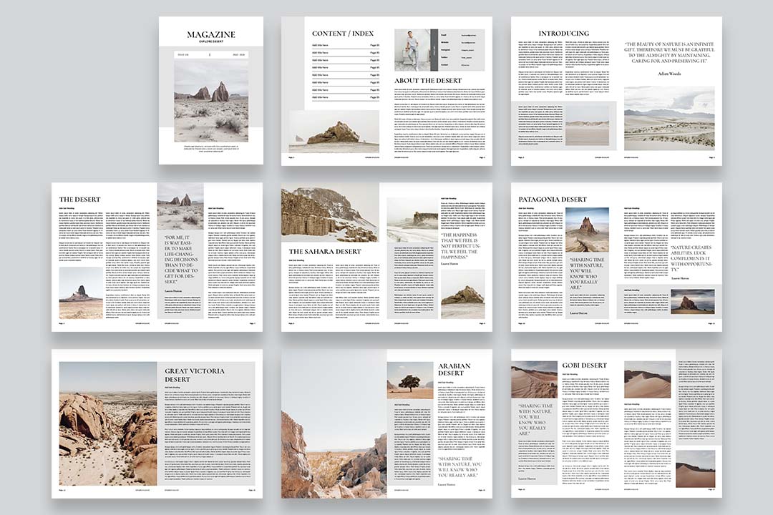
Task: Open the large cloudy desert photo on Introducing spread
Action: [x=669, y=118]
